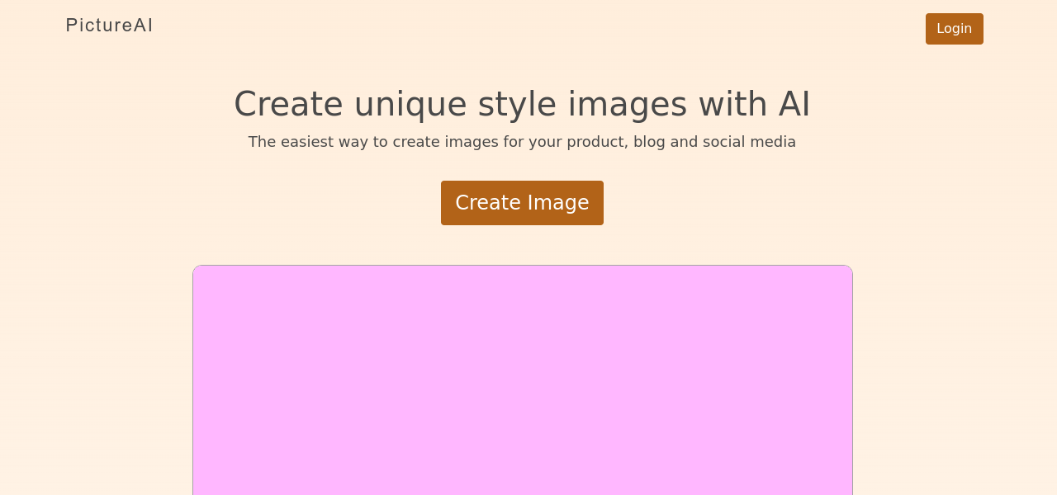Select the pink placeholder image
Viewport: 1057px width, 495px height.
(522, 379)
